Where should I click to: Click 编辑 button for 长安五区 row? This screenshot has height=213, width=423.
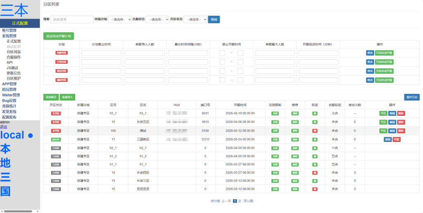point(392,122)
